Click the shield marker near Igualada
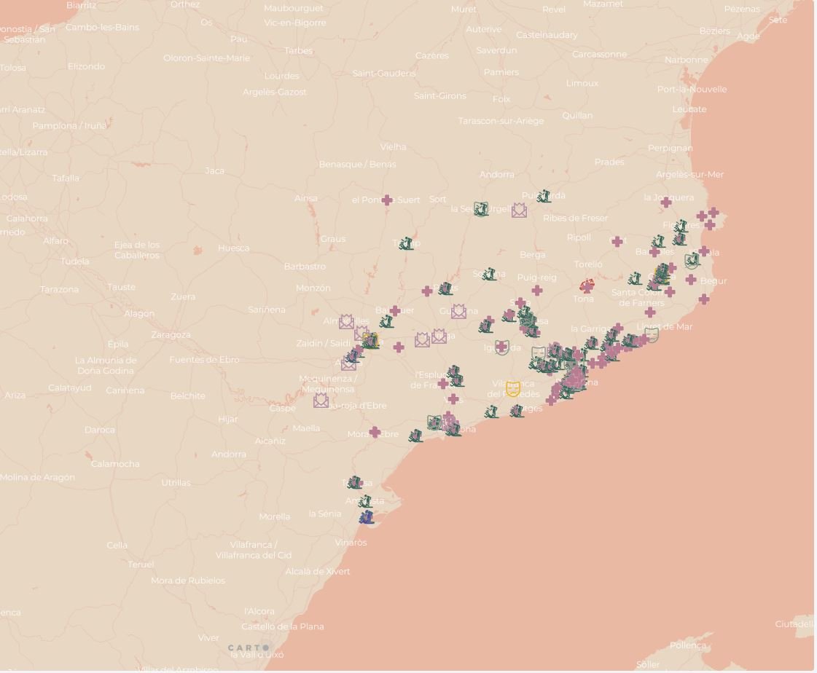The height and width of the screenshot is (673, 817). coord(501,347)
